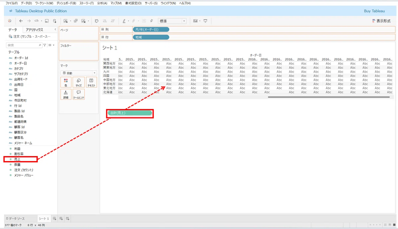Open dropdown arrow next to show/hide cards
Image resolution: width=398 pixels, height=229 pixels.
(200, 21)
